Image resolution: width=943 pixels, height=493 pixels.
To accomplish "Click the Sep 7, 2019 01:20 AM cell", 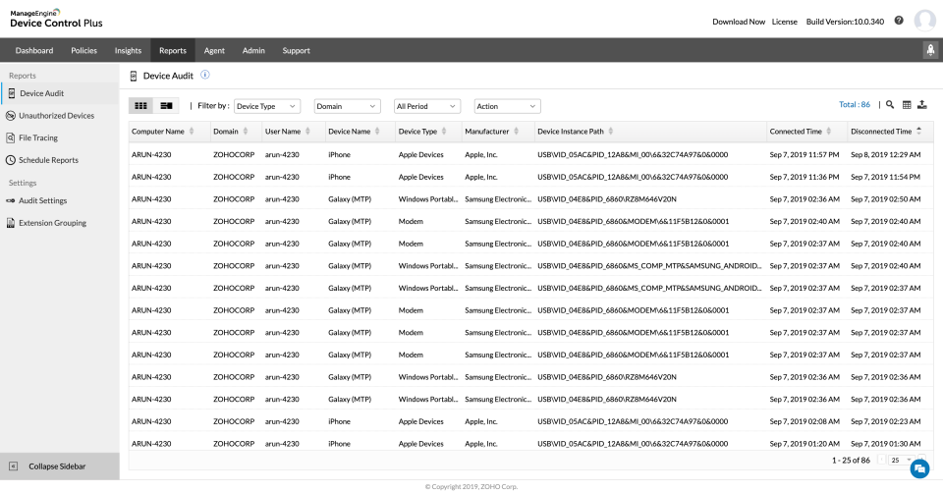I will (x=804, y=444).
